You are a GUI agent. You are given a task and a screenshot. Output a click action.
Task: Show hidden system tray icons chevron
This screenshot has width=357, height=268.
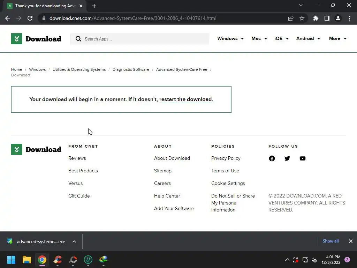[287, 260]
